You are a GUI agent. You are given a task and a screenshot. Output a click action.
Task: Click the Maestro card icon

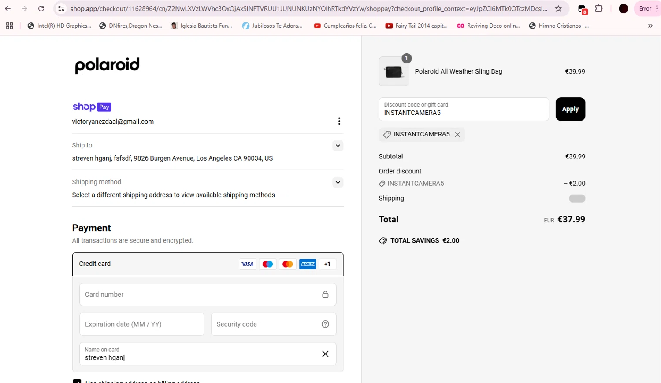pyautogui.click(x=267, y=264)
